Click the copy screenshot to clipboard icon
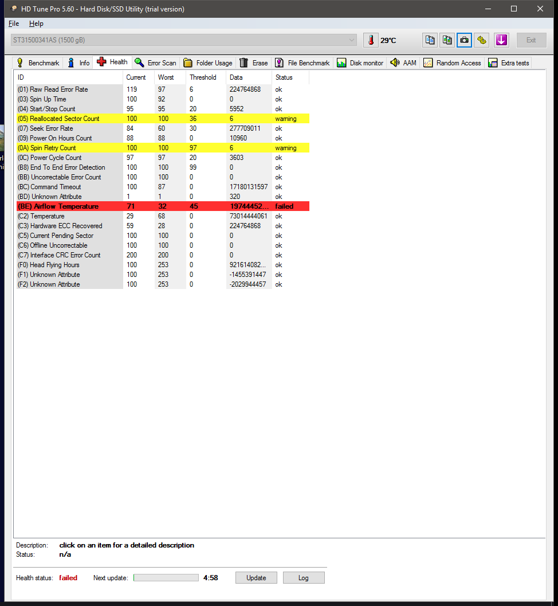Image resolution: width=558 pixels, height=606 pixels. (447, 40)
